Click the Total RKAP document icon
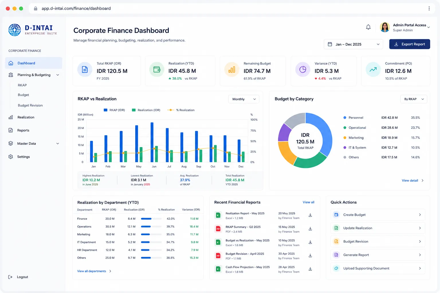Screen dimensions: 440x293 click(x=85, y=70)
